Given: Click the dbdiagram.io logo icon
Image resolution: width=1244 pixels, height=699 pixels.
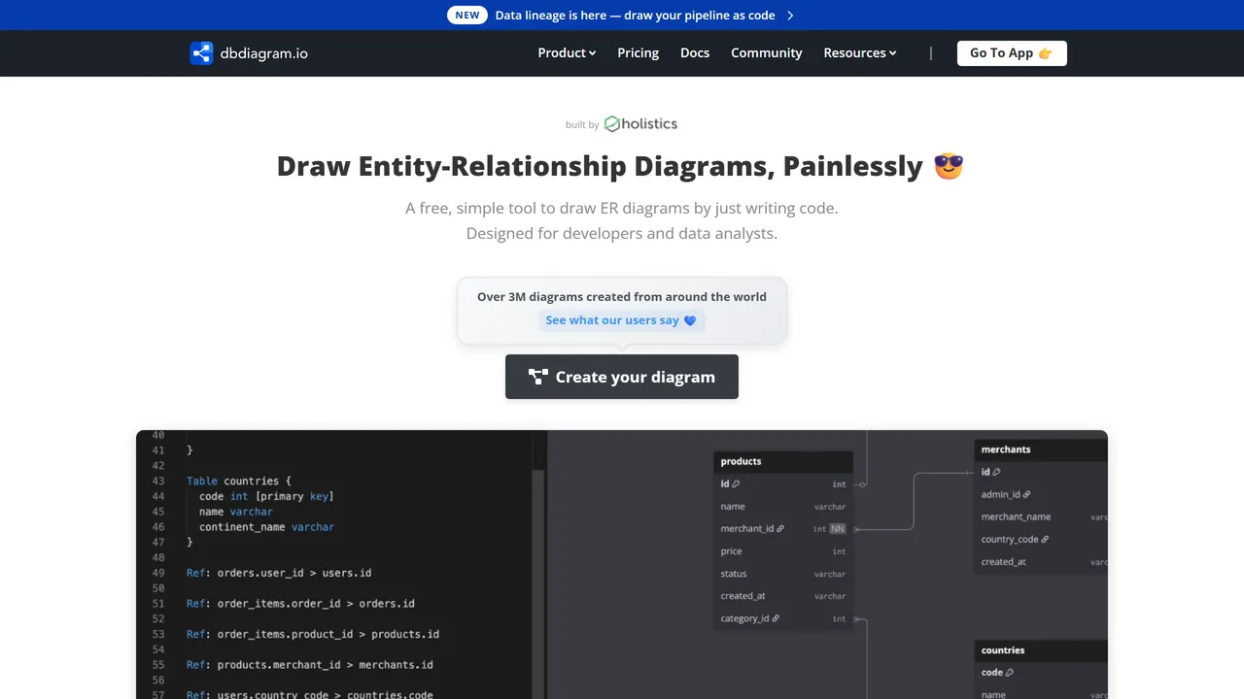Looking at the screenshot, I should [x=201, y=53].
